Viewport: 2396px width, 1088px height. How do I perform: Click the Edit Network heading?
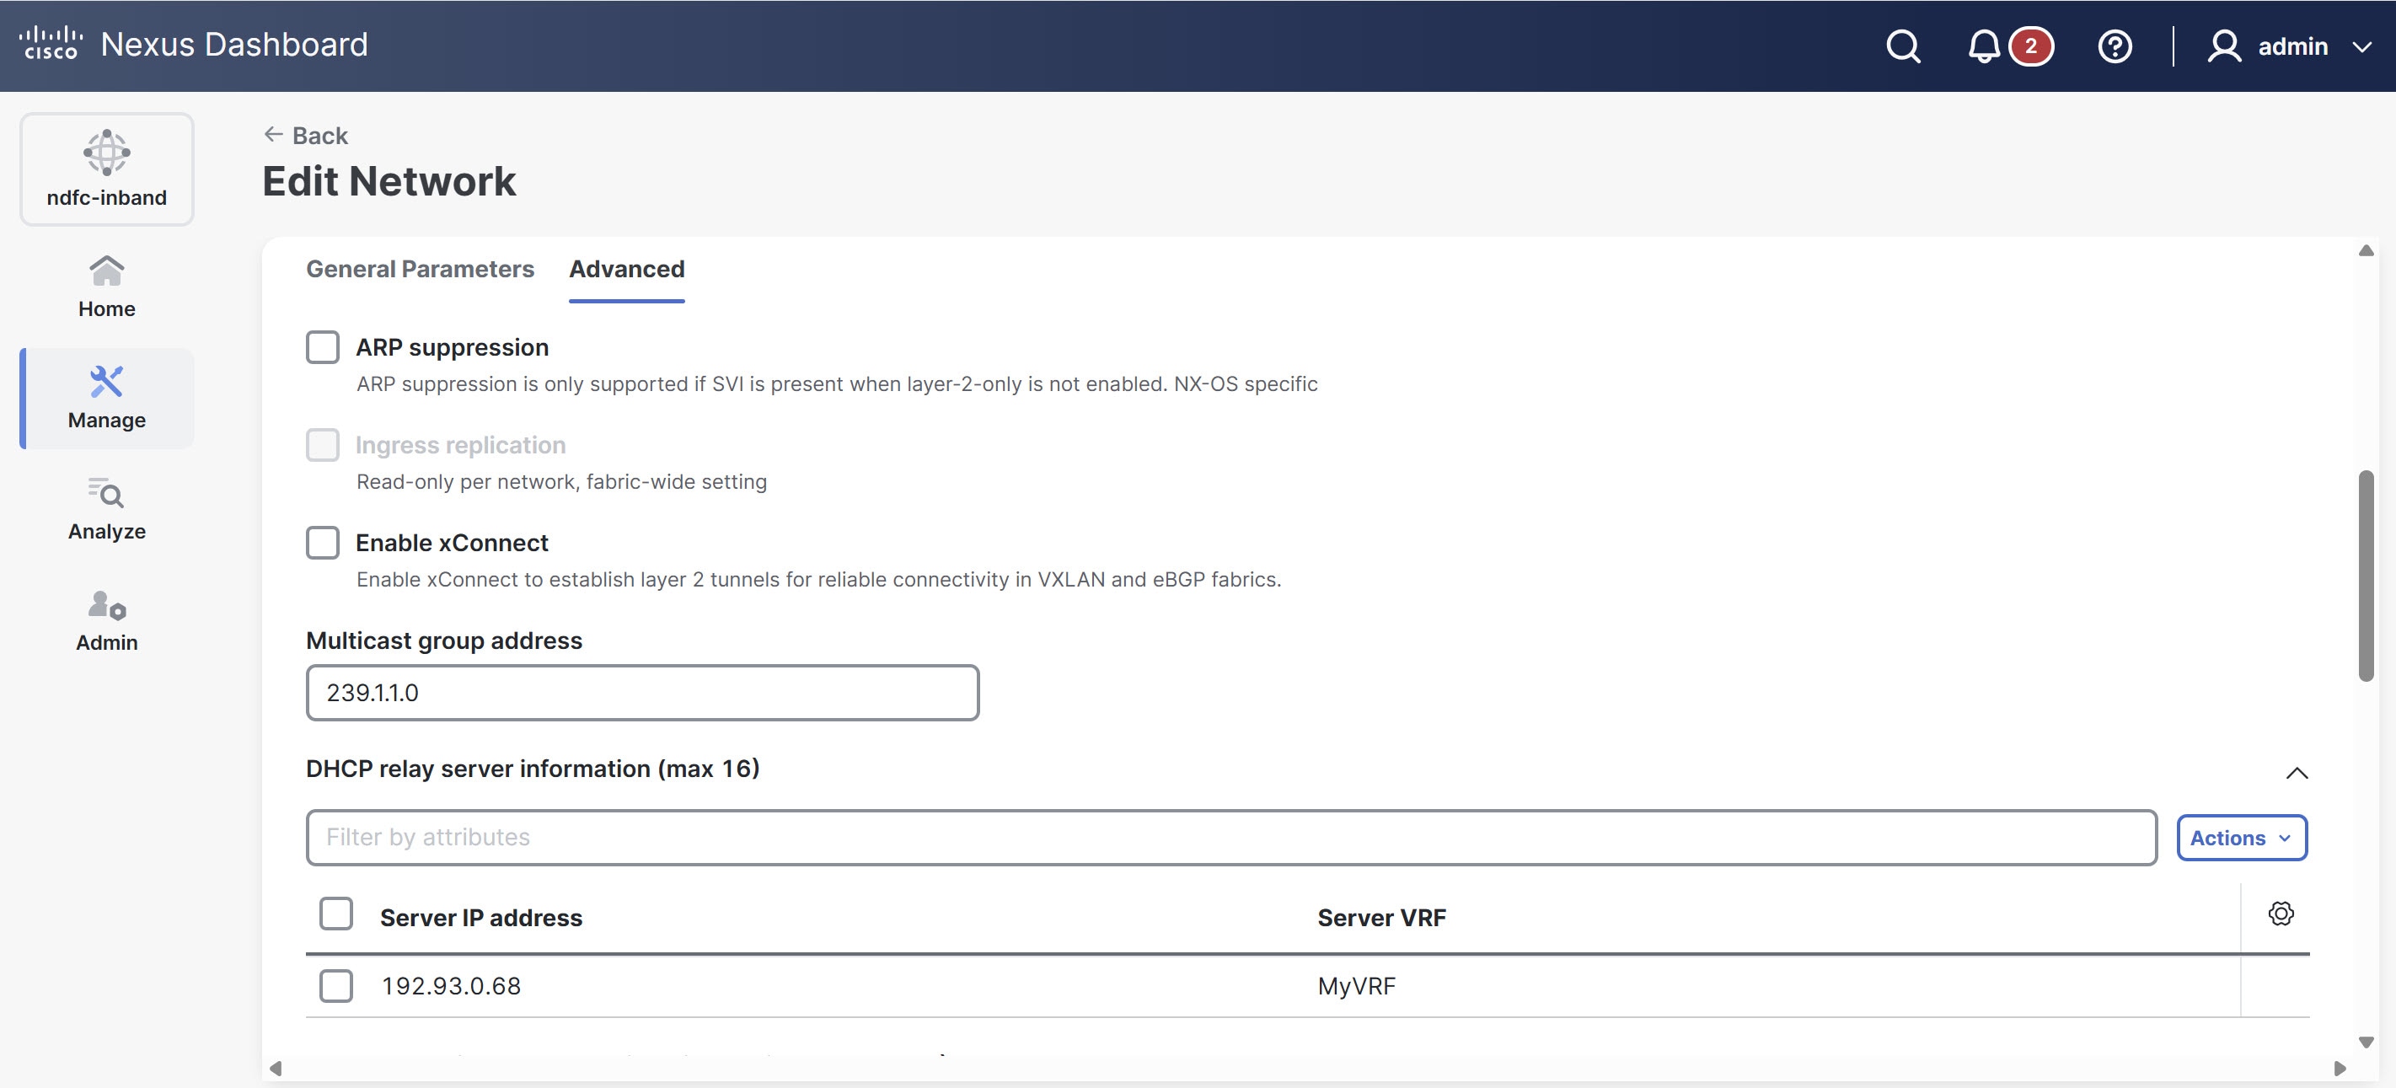point(389,181)
